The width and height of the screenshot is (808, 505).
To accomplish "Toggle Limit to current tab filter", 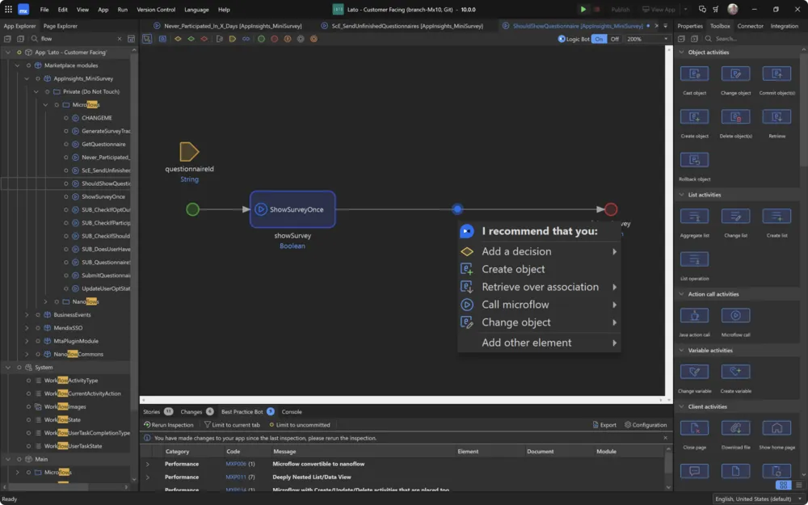I will tap(232, 425).
